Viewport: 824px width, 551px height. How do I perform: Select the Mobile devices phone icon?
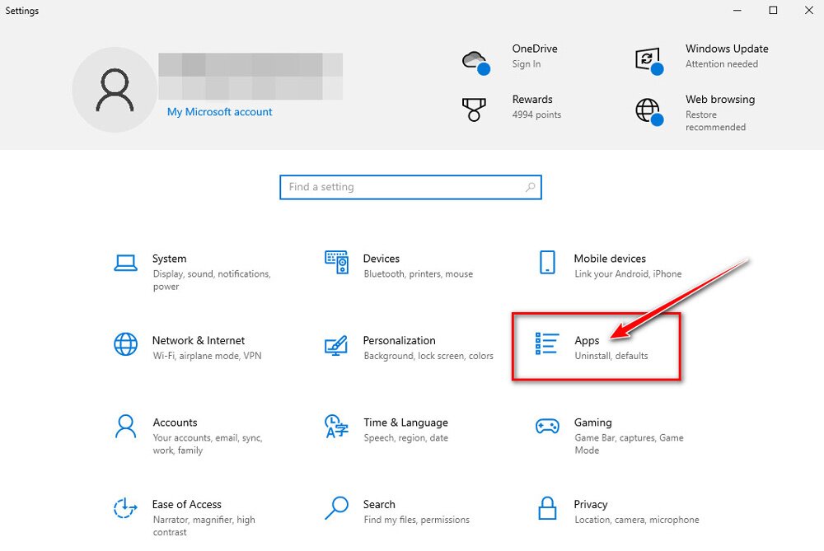(x=547, y=262)
